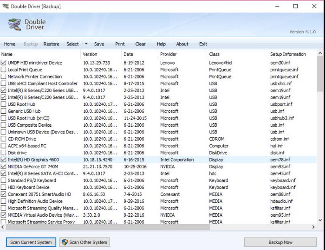325x250 pixels.
Task: Select the Disk drive row name
Action: pos(17,153)
